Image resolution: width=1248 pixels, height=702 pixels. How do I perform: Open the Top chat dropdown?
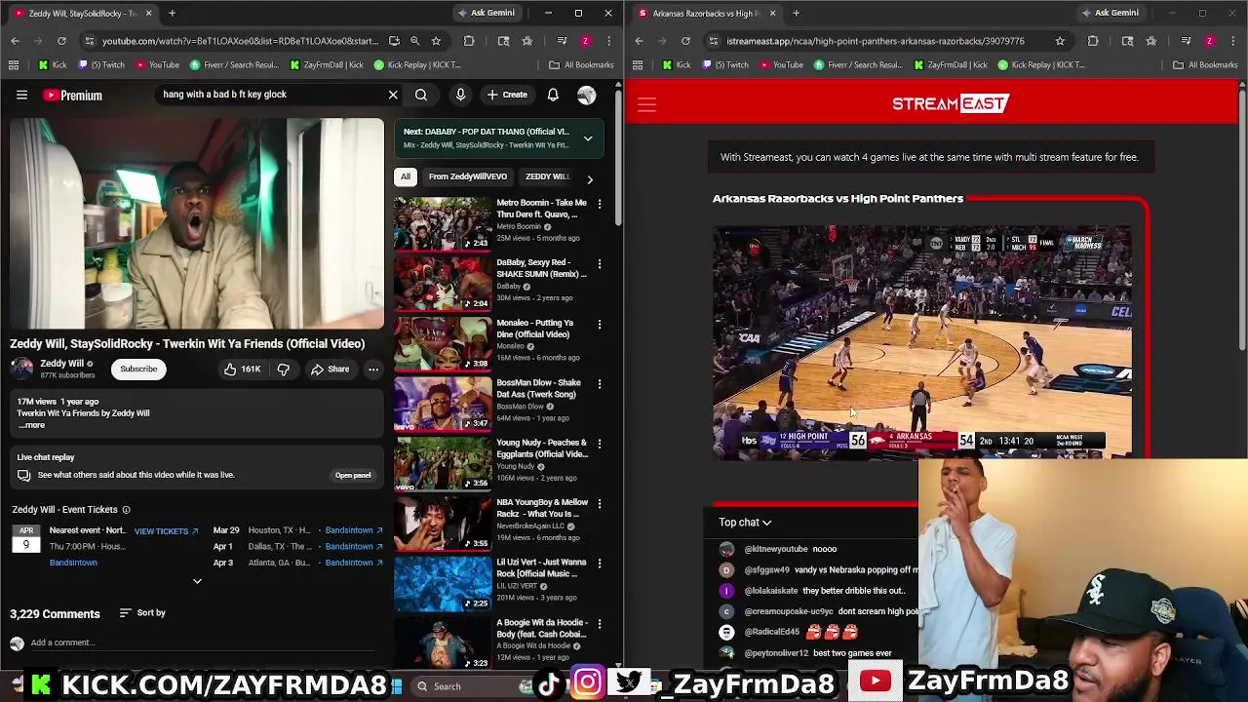(x=745, y=523)
